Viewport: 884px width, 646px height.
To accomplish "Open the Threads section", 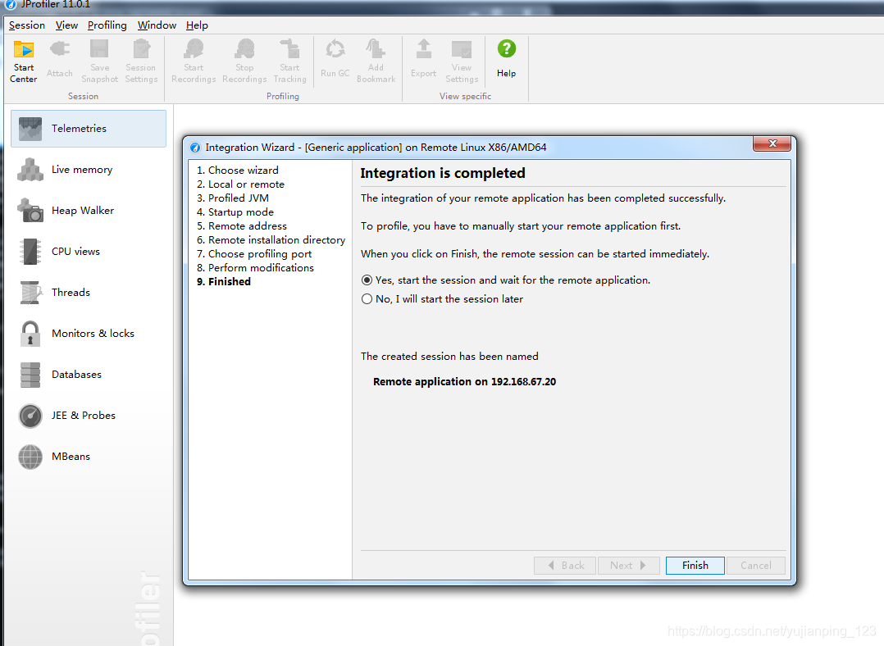I will (89, 293).
